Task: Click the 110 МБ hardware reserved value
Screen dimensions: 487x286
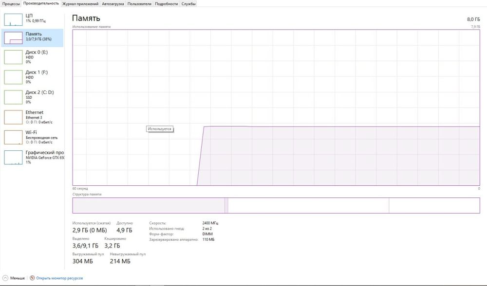Action: (208, 239)
